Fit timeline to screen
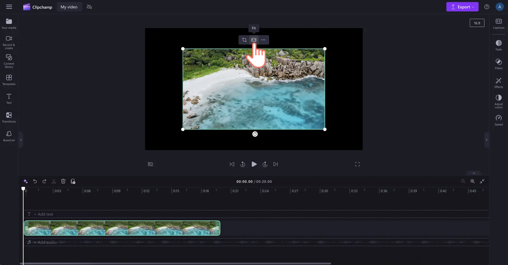 point(482,181)
